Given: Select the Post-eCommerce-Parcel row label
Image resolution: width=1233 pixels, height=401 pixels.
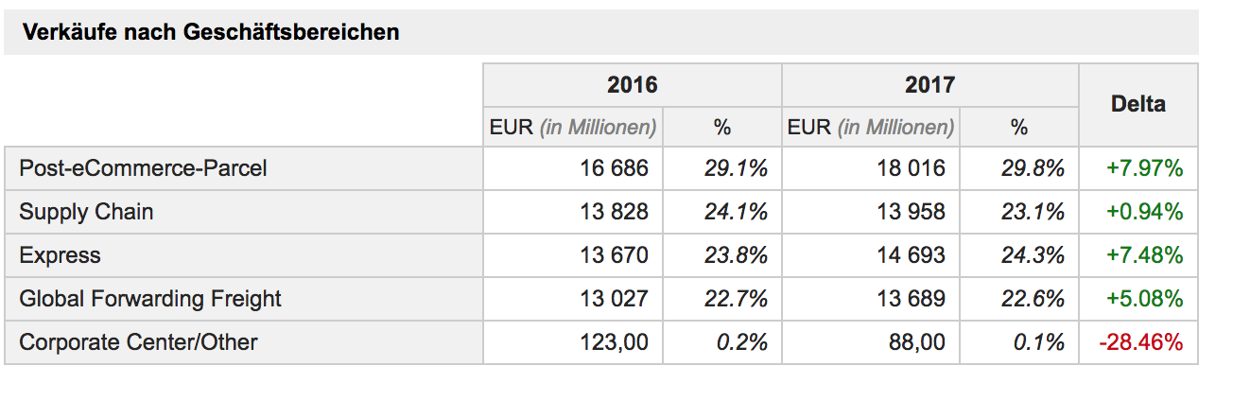Looking at the screenshot, I should [x=144, y=168].
